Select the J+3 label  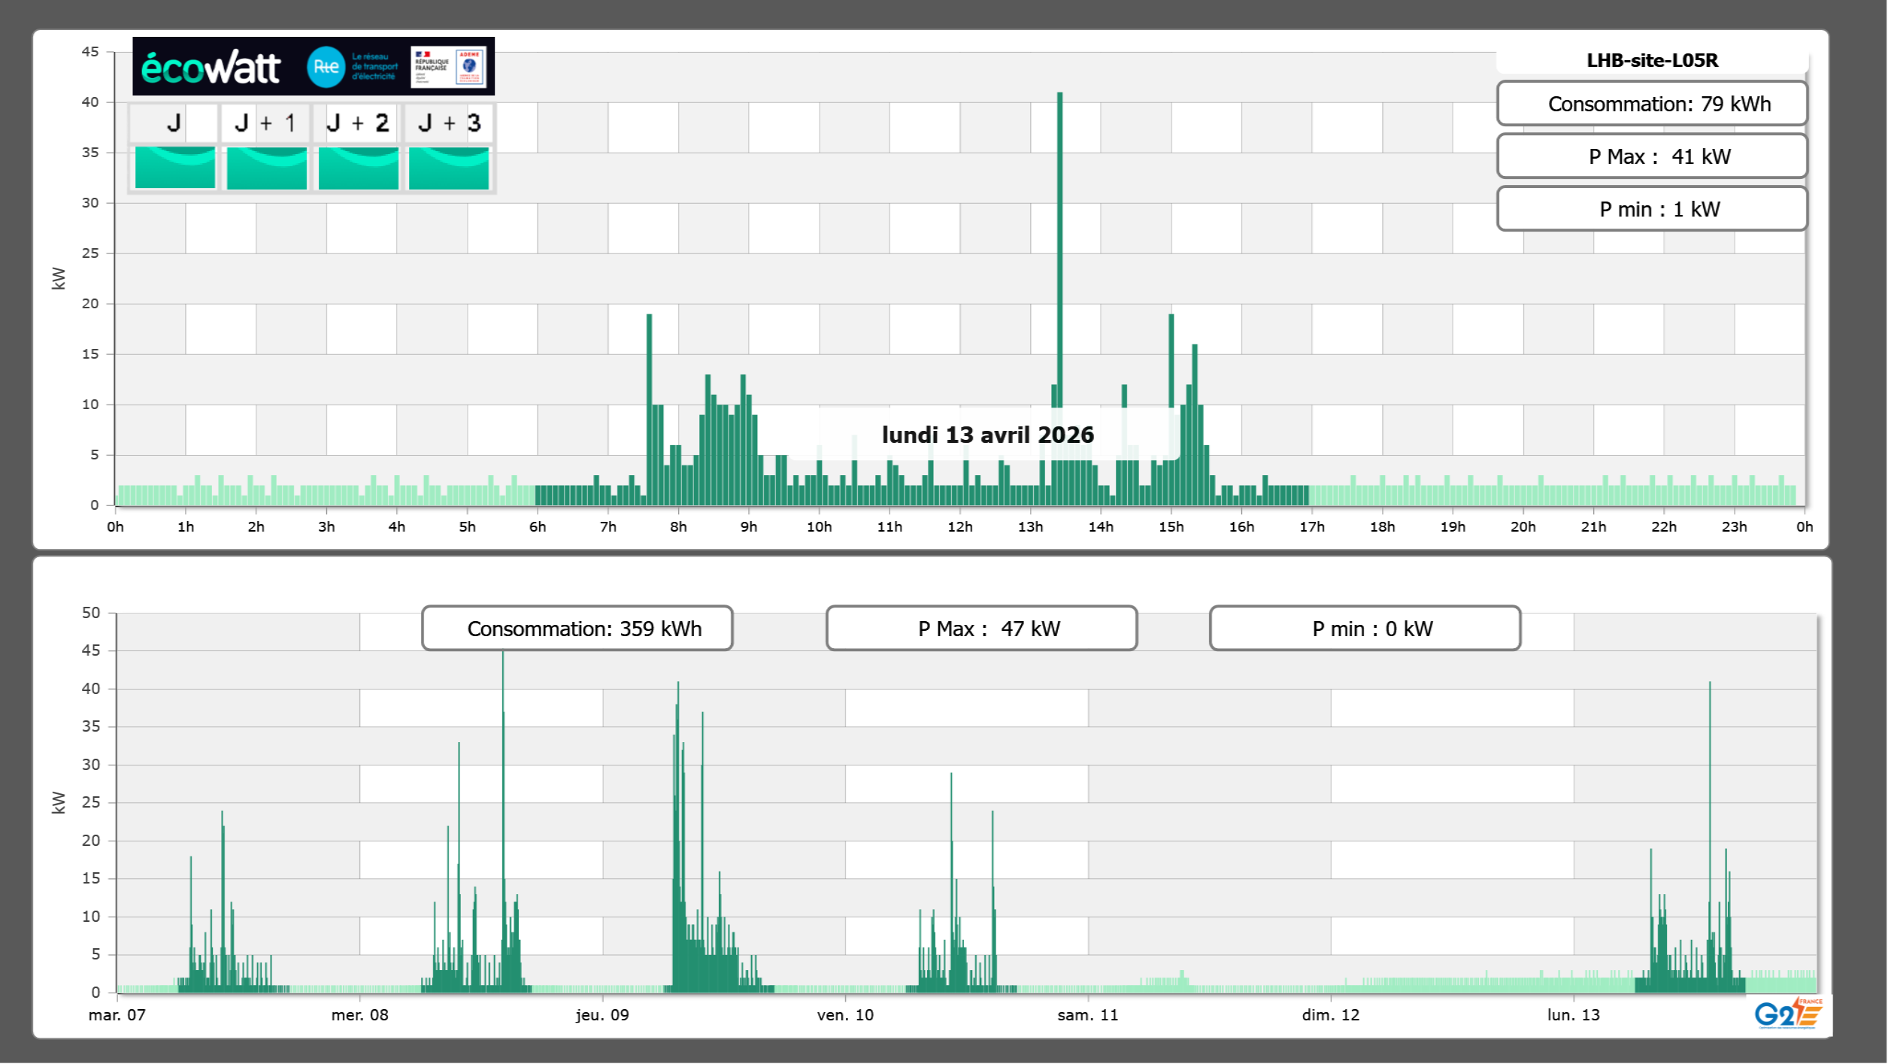pyautogui.click(x=449, y=123)
